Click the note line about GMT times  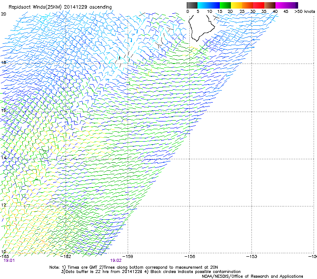(134, 267)
